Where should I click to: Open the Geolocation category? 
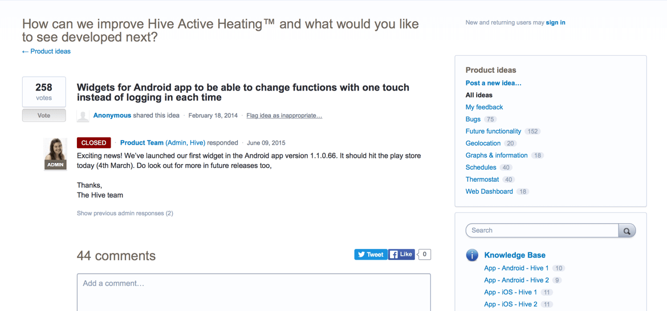(x=483, y=144)
